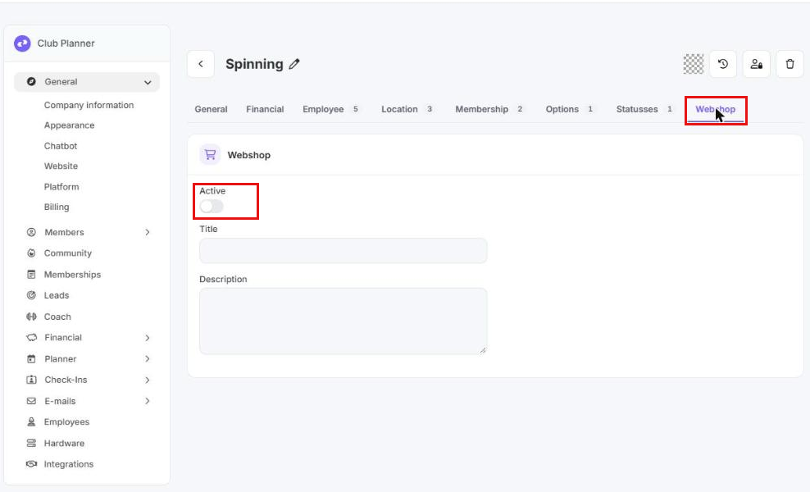Click the back arrow button beside Spinning
This screenshot has height=492, width=810.
pos(201,64)
